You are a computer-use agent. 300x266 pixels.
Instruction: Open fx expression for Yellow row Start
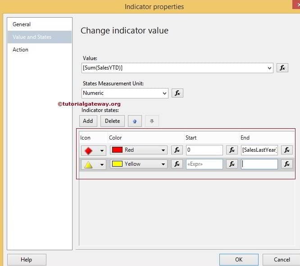[232, 164]
